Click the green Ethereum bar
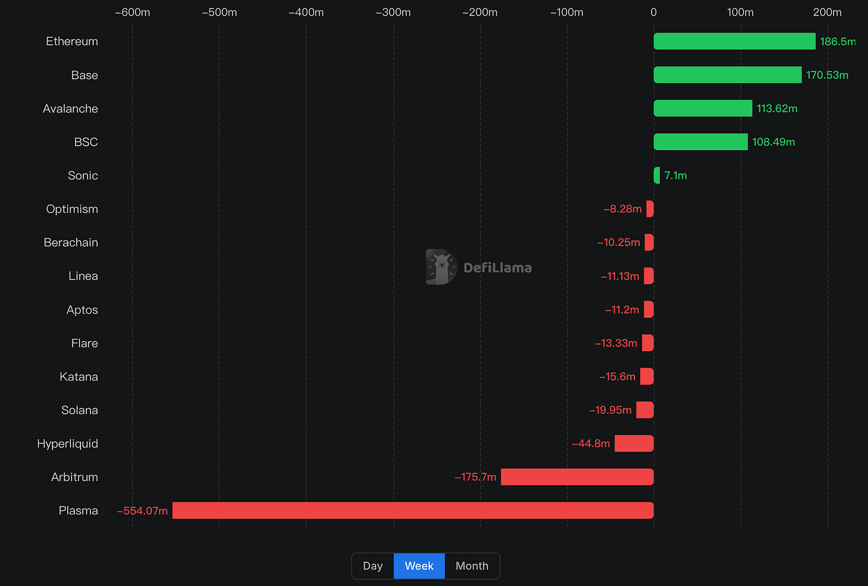Viewport: 868px width, 586px height. pyautogui.click(x=734, y=41)
